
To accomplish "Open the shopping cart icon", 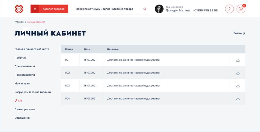I will [241, 9].
